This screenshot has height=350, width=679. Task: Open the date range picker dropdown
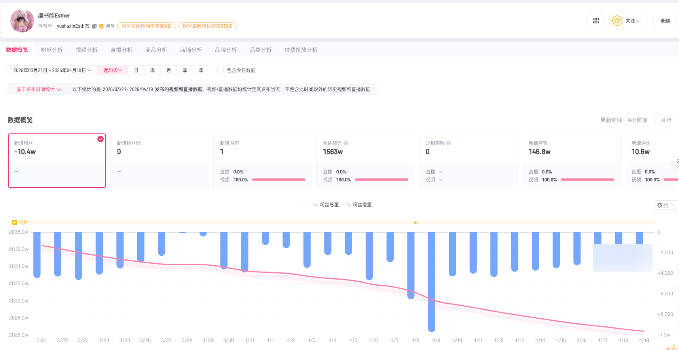point(52,70)
